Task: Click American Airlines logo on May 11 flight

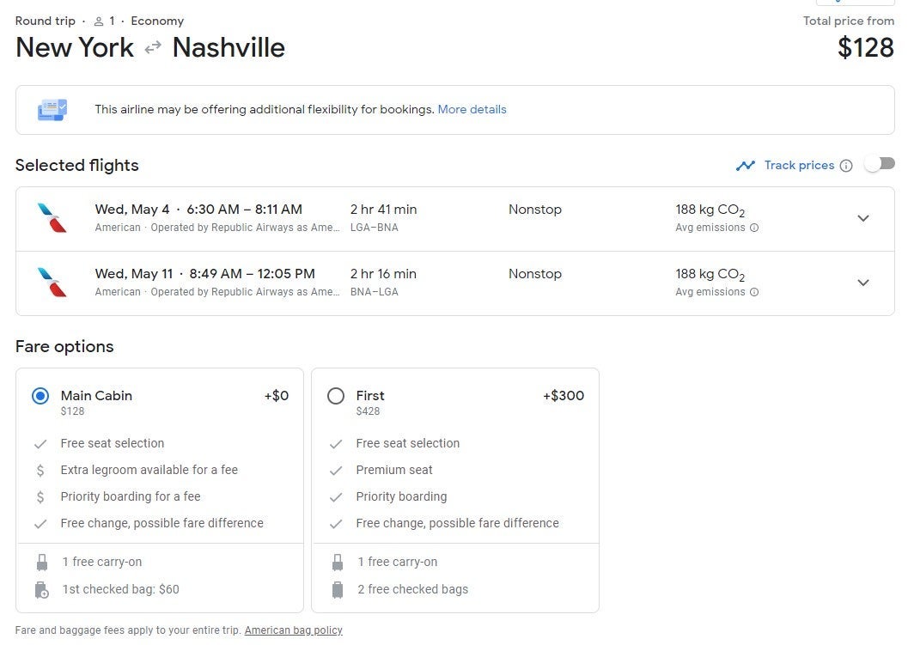Action: [x=52, y=283]
